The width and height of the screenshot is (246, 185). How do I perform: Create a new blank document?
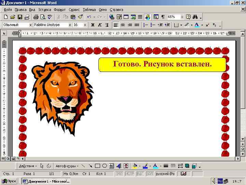click(6, 17)
